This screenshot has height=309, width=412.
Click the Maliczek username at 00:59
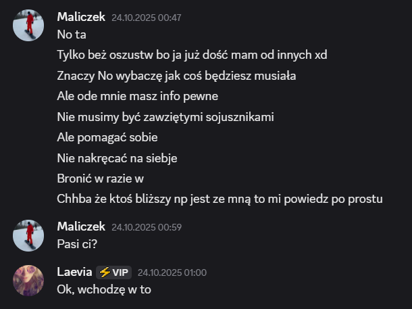(81, 227)
